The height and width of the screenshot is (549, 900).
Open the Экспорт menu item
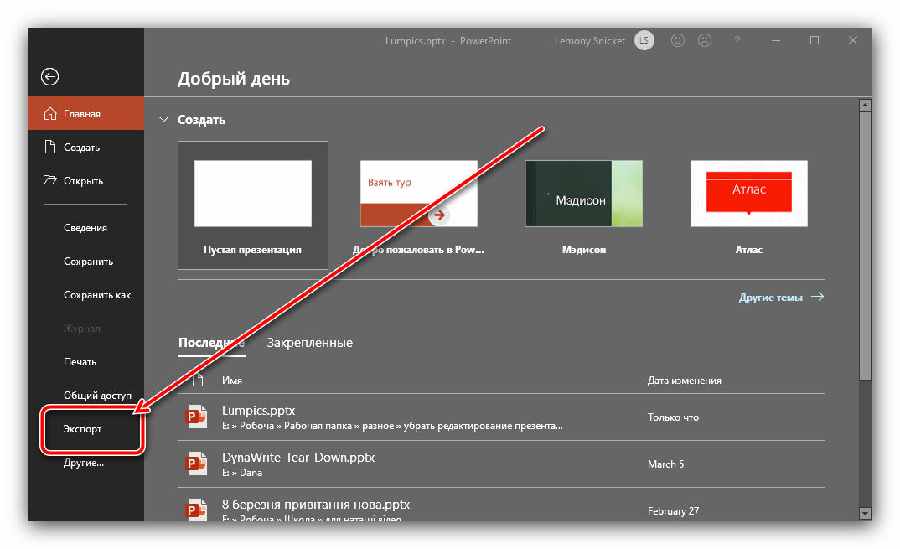[x=83, y=429]
